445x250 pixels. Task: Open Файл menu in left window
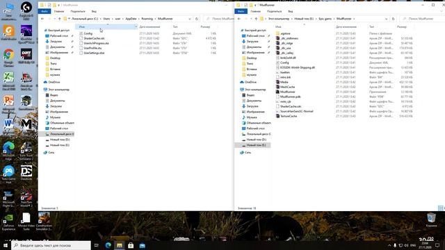pyautogui.click(x=44, y=11)
